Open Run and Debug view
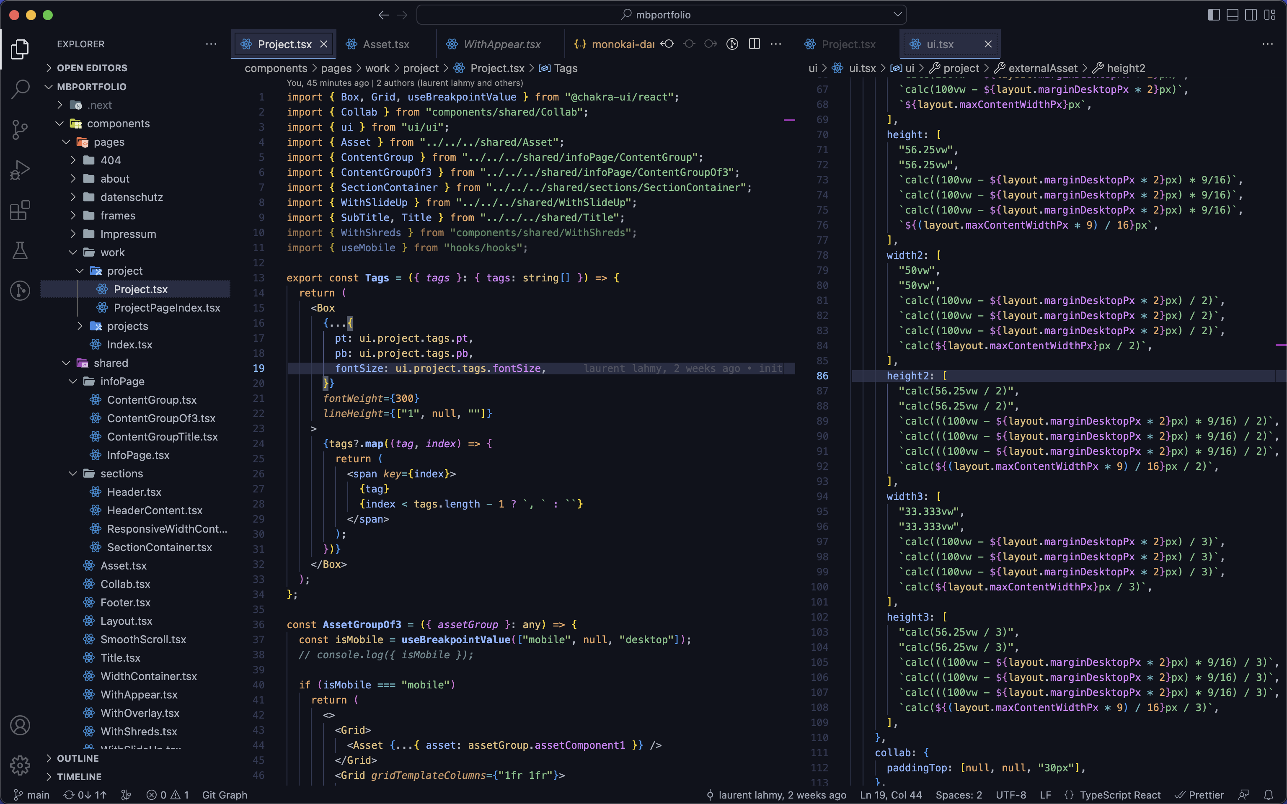Image resolution: width=1287 pixels, height=804 pixels. coord(20,170)
